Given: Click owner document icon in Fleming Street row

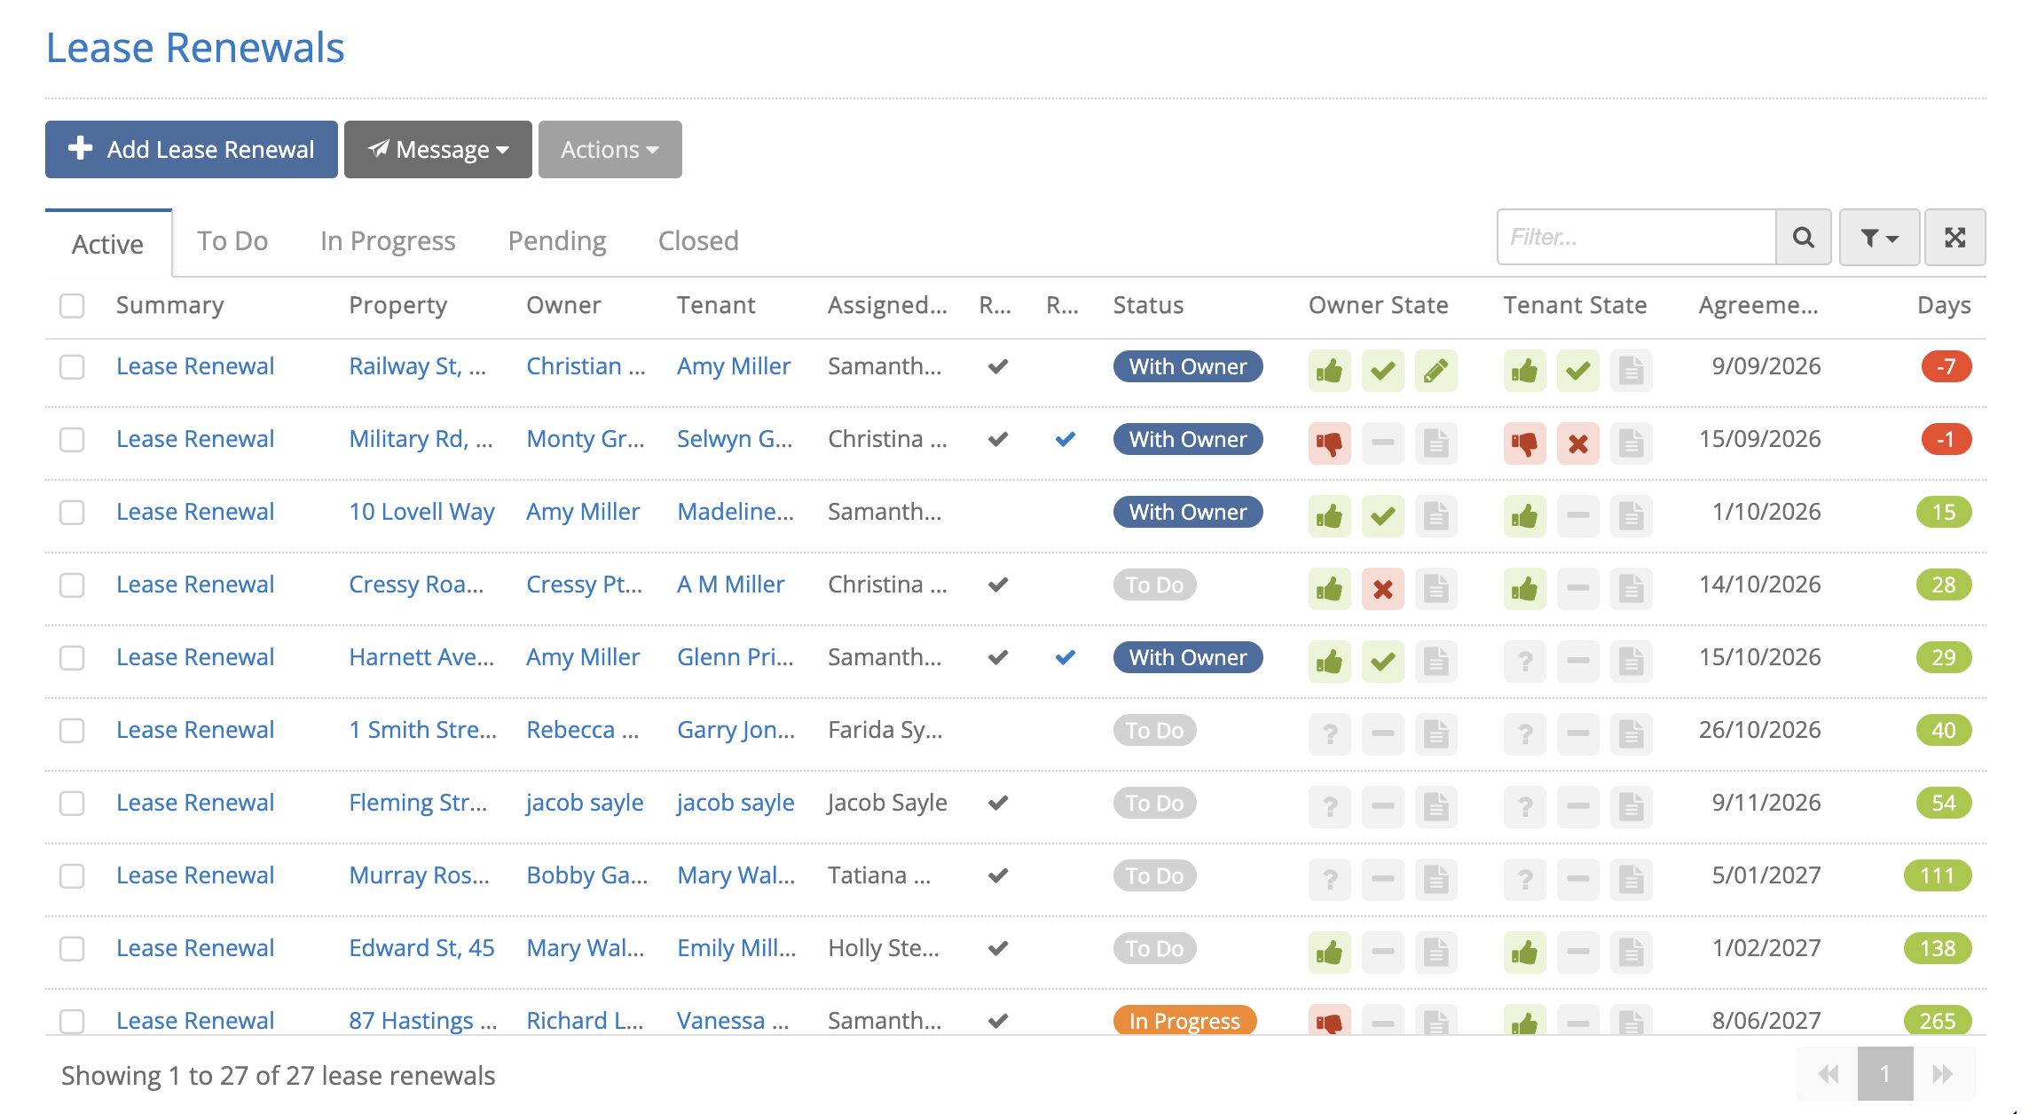Looking at the screenshot, I should pos(1435,807).
